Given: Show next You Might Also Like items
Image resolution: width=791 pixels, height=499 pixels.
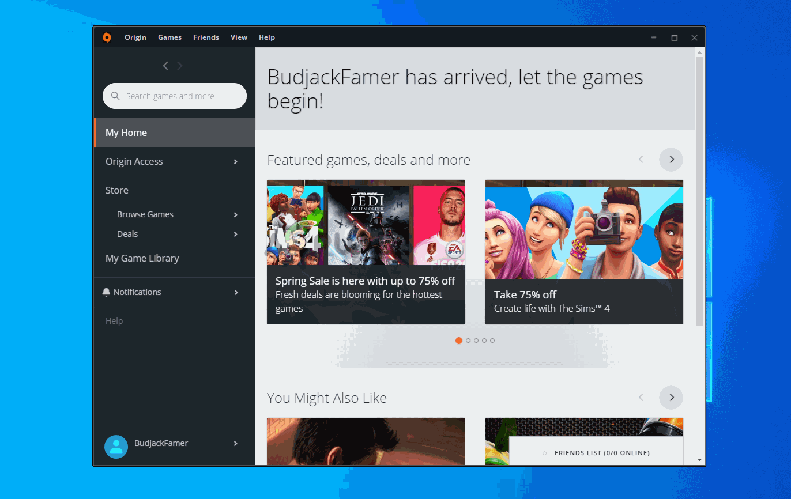Looking at the screenshot, I should (x=671, y=398).
